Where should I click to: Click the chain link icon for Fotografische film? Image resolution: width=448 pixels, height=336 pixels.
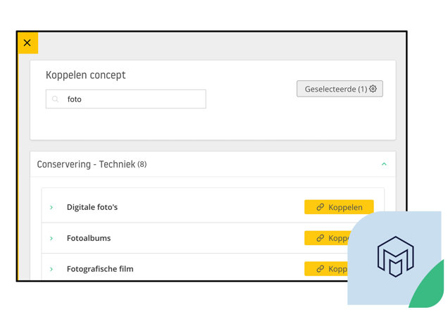320,269
